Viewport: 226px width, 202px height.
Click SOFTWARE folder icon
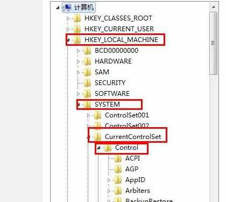point(87,94)
